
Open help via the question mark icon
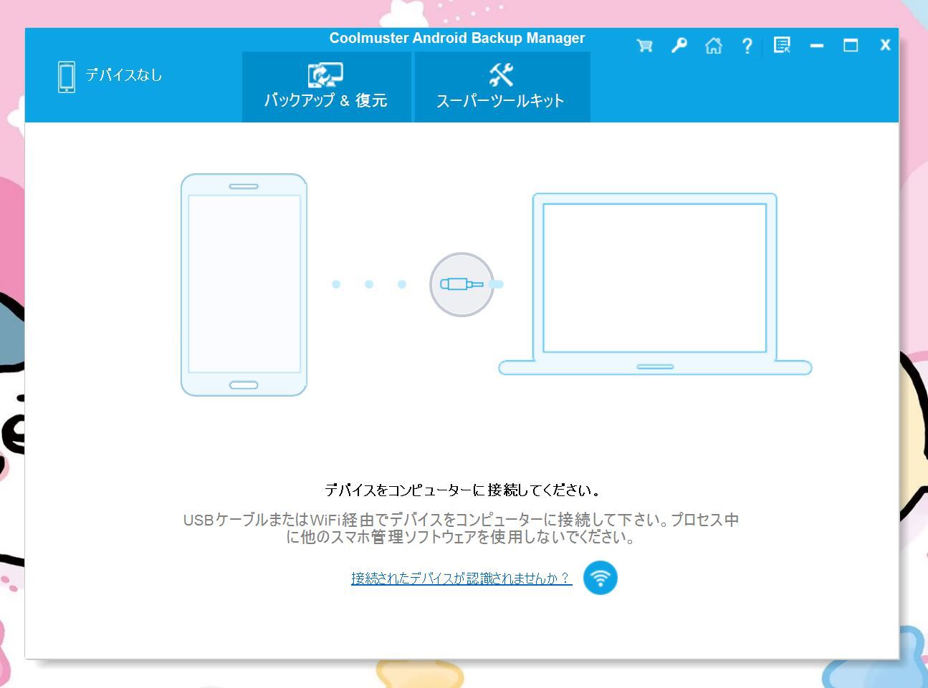click(747, 46)
